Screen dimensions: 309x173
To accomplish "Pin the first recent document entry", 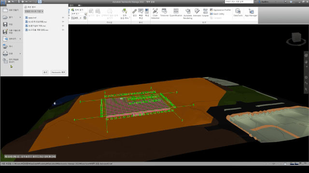I will click(x=63, y=18).
